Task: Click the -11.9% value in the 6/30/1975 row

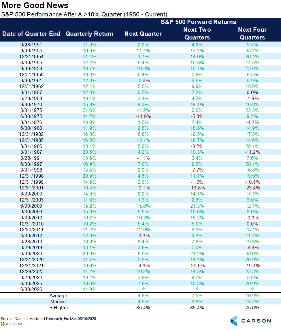Action: 143,116
